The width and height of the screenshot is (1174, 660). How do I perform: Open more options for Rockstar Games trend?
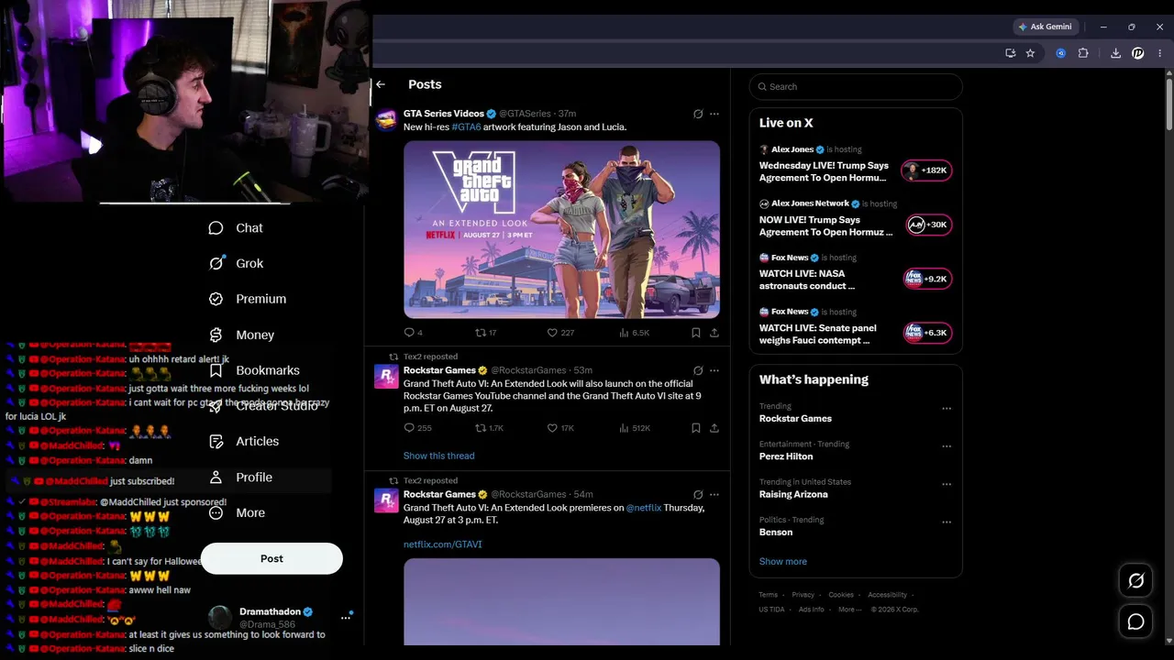pos(947,409)
